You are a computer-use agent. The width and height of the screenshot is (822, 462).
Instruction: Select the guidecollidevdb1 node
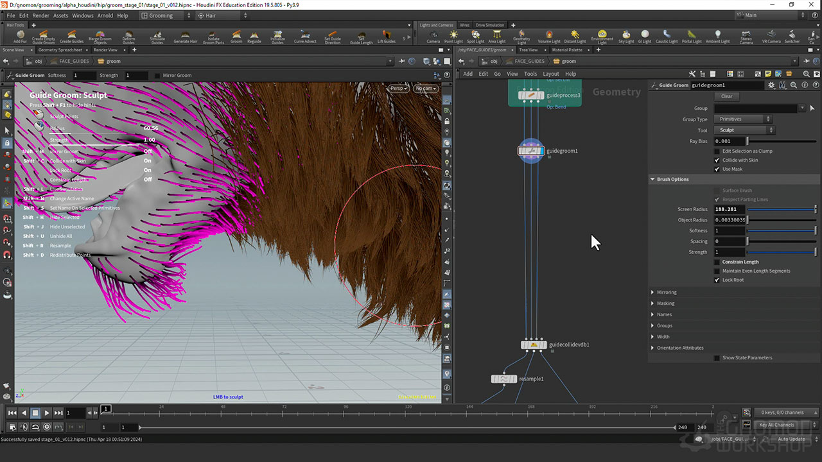click(x=534, y=345)
